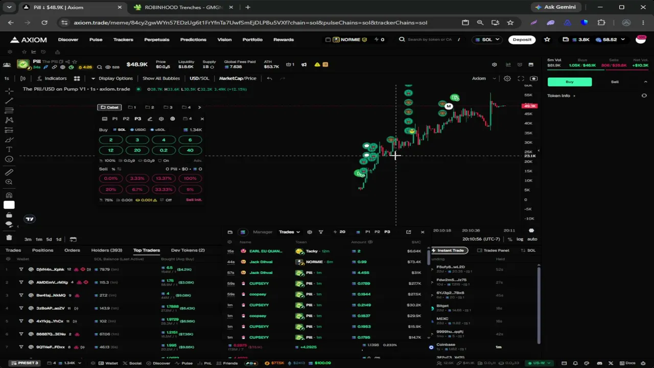
Task: Enter fullscreen chart mode
Action: tap(521, 79)
